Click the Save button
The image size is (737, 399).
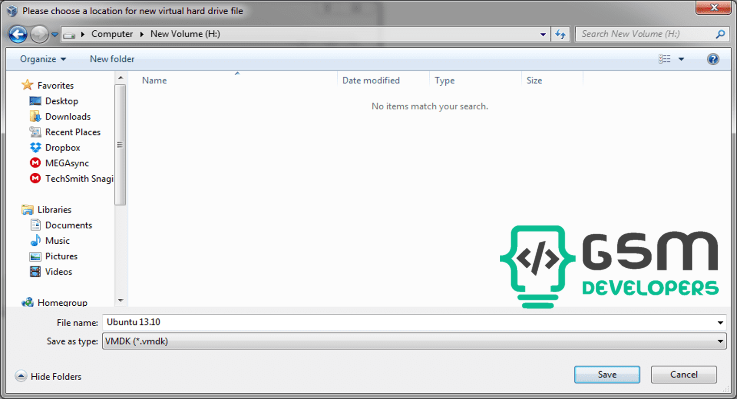(607, 374)
